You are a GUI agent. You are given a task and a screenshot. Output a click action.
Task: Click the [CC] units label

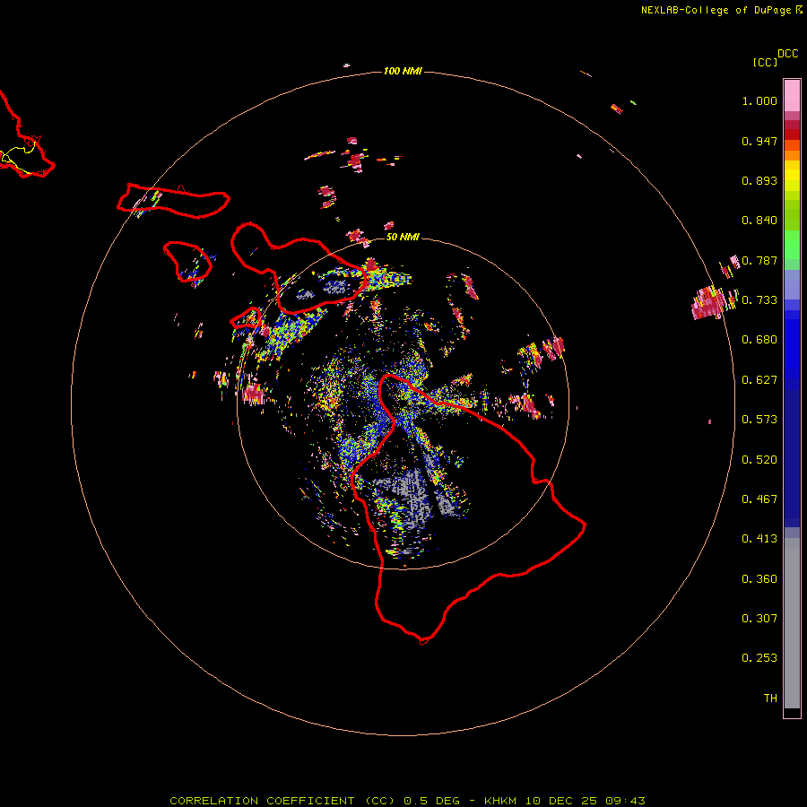[765, 62]
